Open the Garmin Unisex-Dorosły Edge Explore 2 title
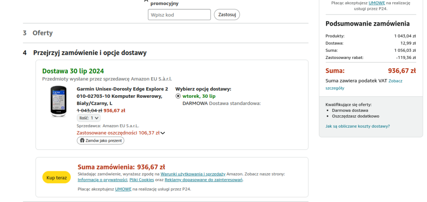This screenshot has height=202, width=427. (122, 89)
